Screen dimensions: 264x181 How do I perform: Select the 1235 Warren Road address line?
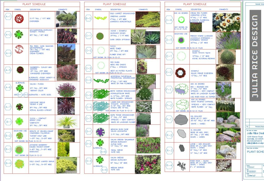tap(255, 137)
